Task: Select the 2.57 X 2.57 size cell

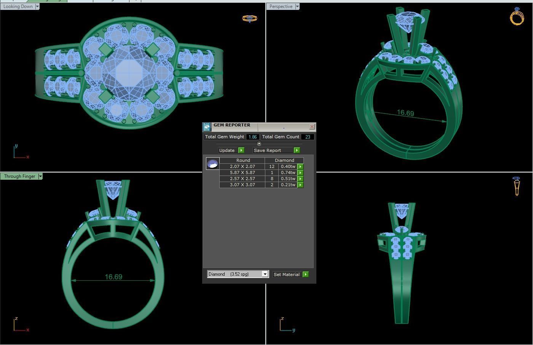Action: tap(242, 179)
